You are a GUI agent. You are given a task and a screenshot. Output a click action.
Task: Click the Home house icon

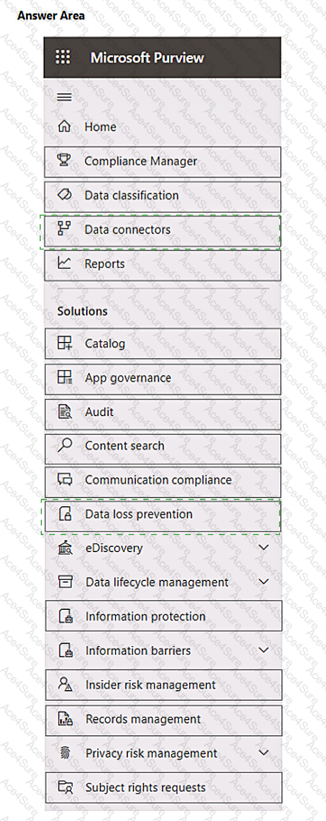click(65, 127)
